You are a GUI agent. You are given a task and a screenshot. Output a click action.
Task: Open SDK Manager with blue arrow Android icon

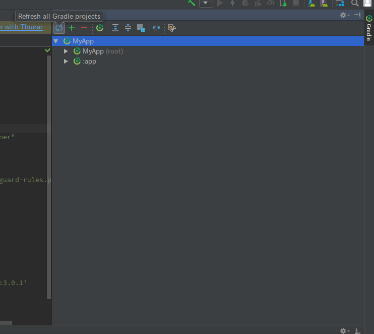(x=311, y=3)
